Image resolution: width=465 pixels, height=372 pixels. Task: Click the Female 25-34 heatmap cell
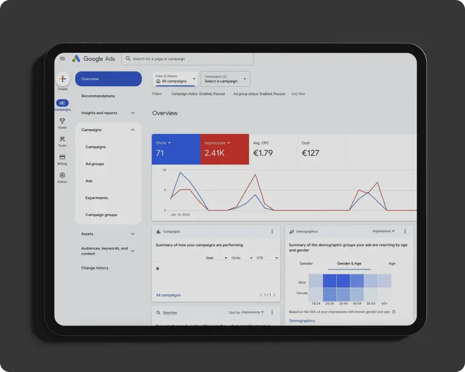tap(330, 295)
